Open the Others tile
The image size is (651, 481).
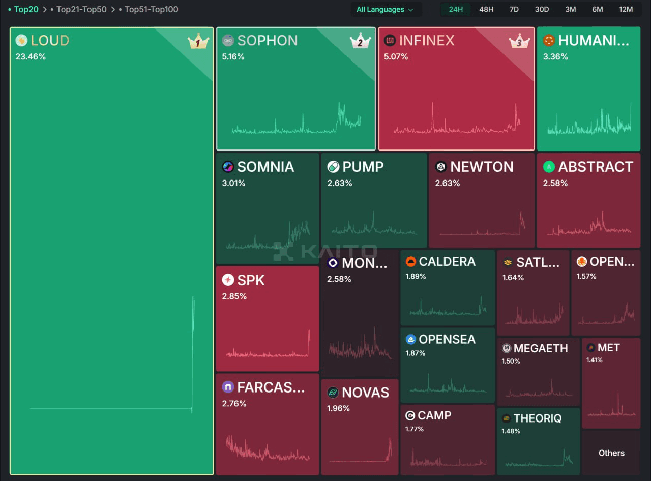click(611, 453)
